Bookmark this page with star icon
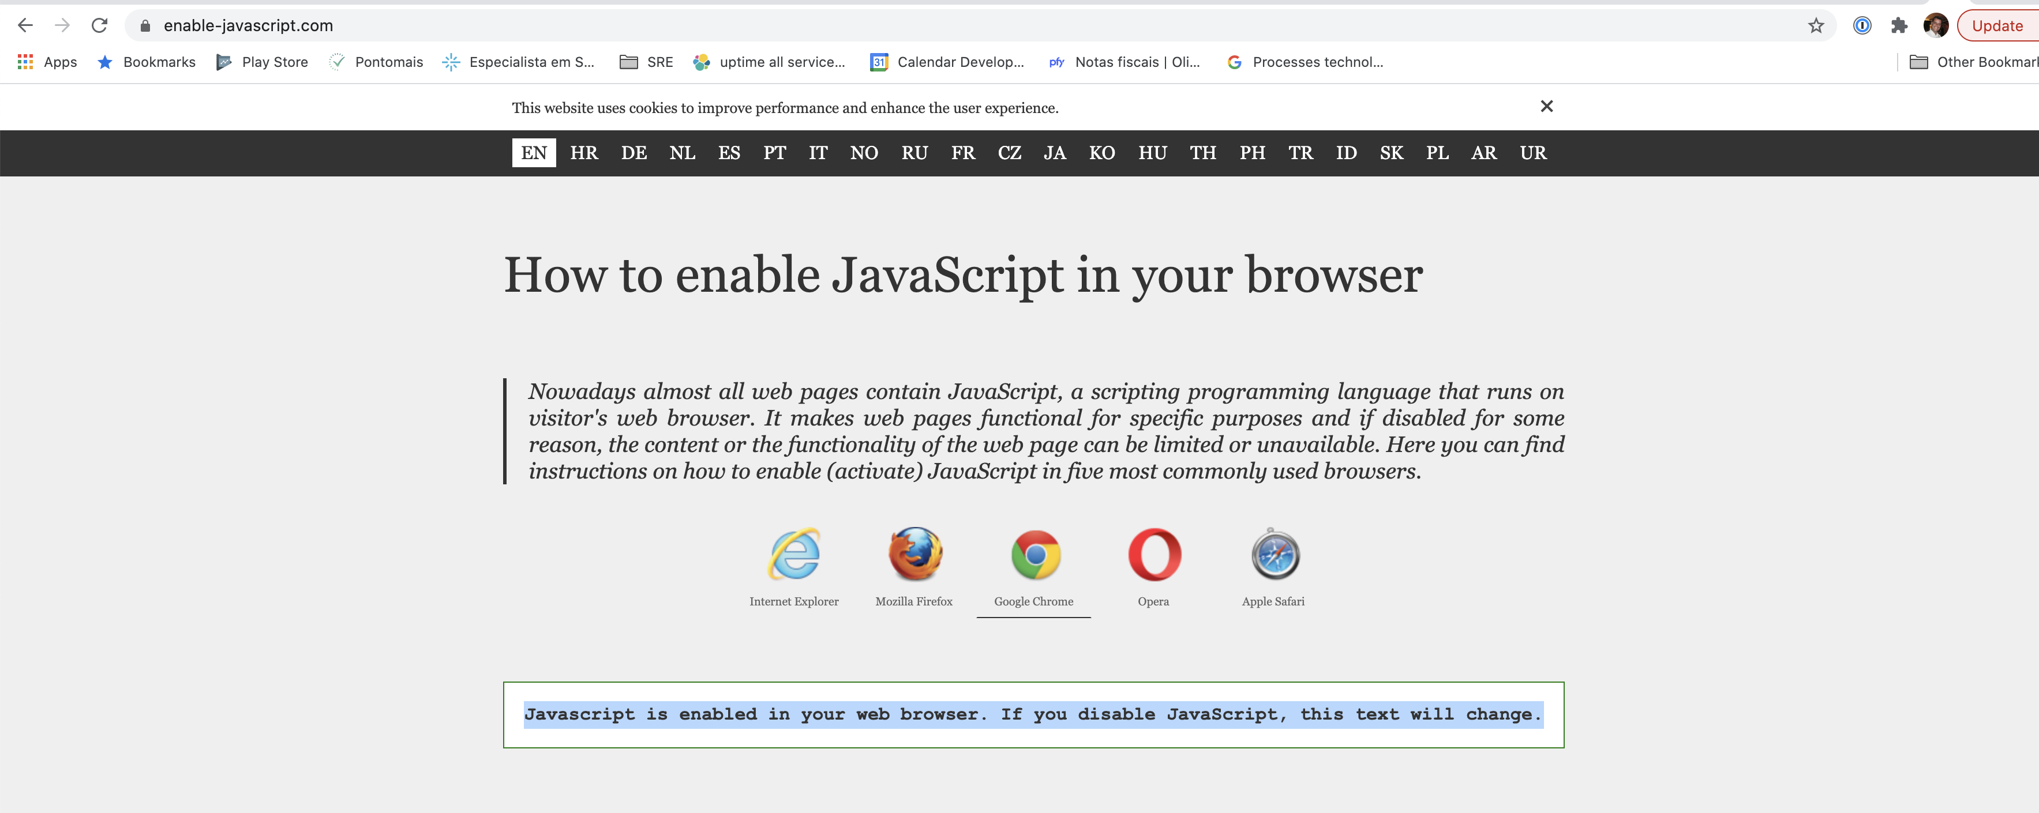Image resolution: width=2039 pixels, height=813 pixels. coord(1816,25)
